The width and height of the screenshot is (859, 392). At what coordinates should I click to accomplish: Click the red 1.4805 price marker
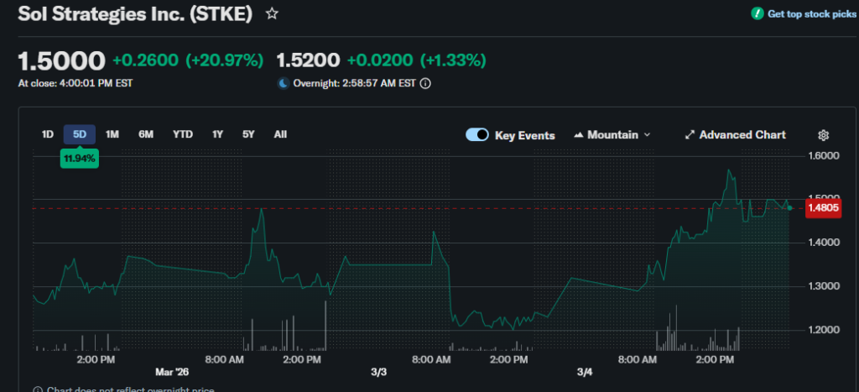pos(821,208)
